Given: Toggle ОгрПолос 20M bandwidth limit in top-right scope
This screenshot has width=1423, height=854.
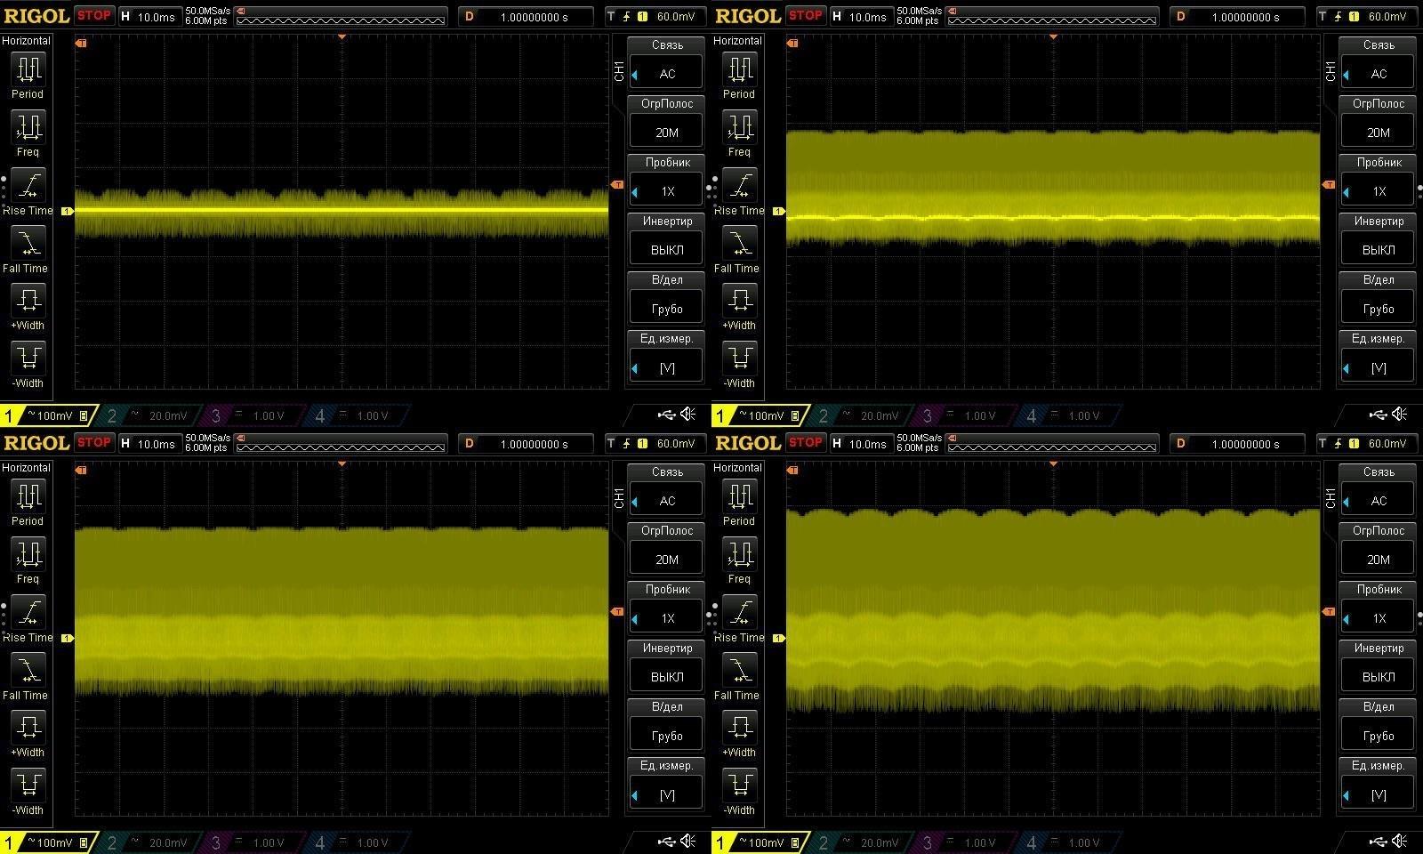Looking at the screenshot, I should 1378,132.
